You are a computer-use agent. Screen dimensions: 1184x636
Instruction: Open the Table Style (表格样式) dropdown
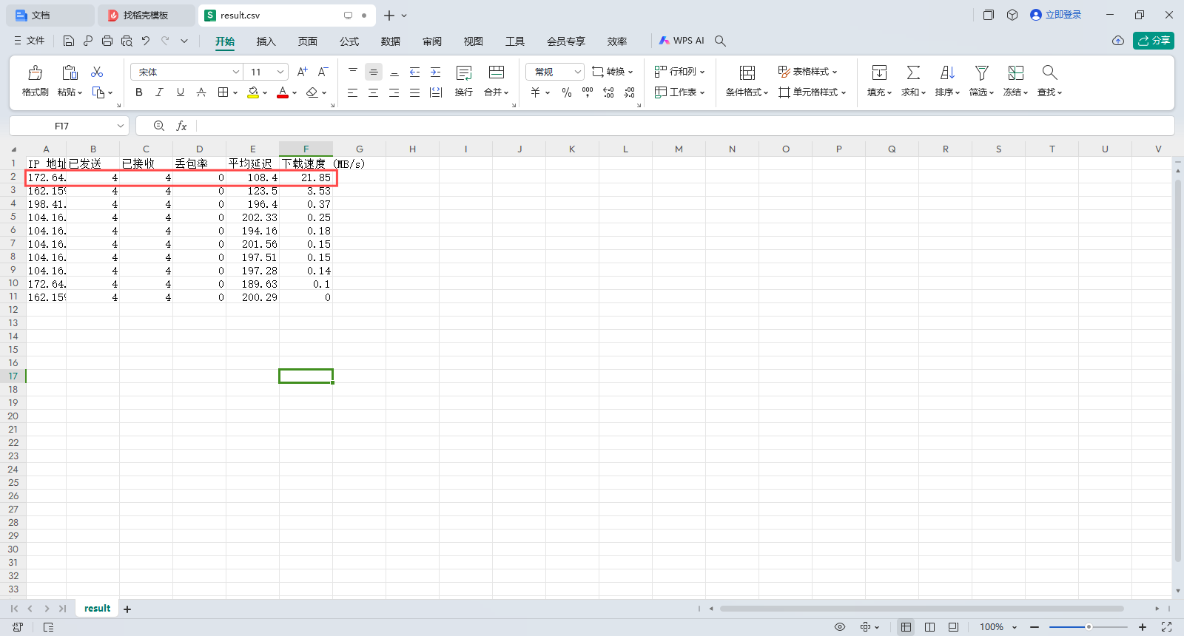point(808,72)
